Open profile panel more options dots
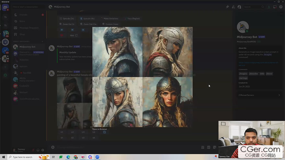285x160 pixels. click(281, 14)
